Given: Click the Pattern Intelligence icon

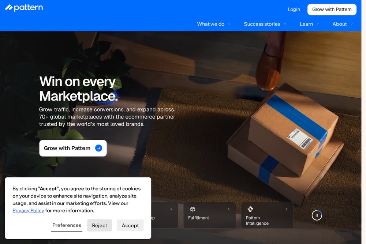Looking at the screenshot, I should (x=250, y=209).
